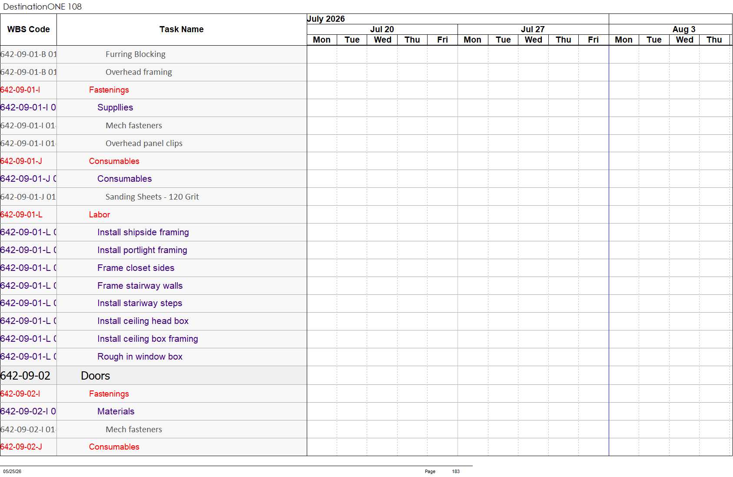Screen dimensions: 733x477
Task: Click the 05/25/26 date footer
Action: pyautogui.click(x=12, y=471)
